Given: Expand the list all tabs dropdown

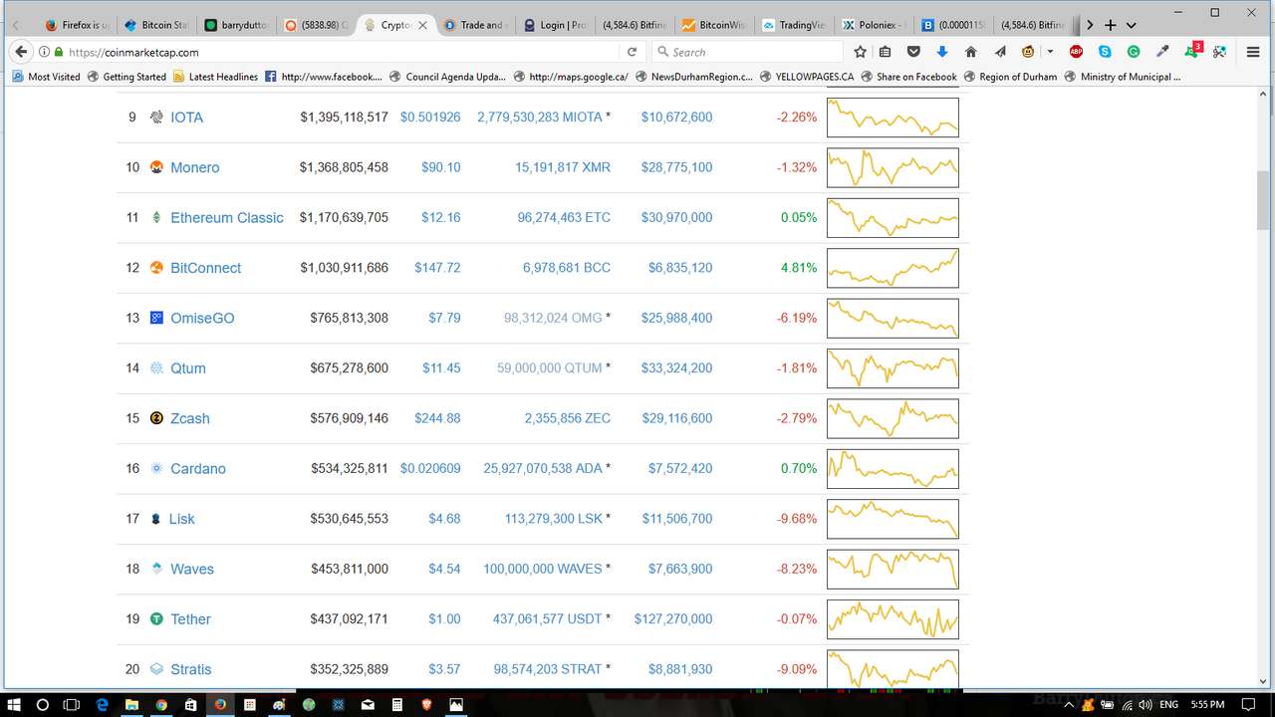Looking at the screenshot, I should (1132, 25).
